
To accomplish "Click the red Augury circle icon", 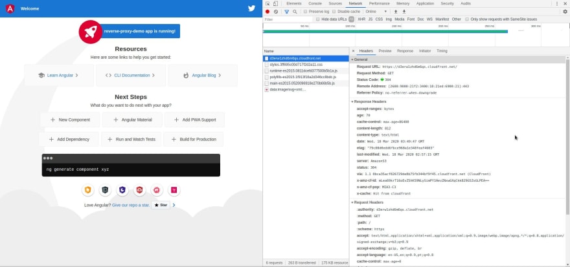I will pyautogui.click(x=157, y=189).
